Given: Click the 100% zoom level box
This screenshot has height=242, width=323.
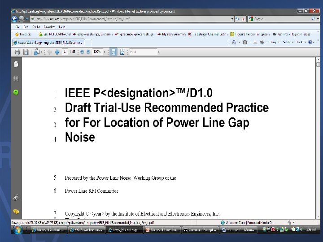Looking at the screenshot, I should click(97, 52).
